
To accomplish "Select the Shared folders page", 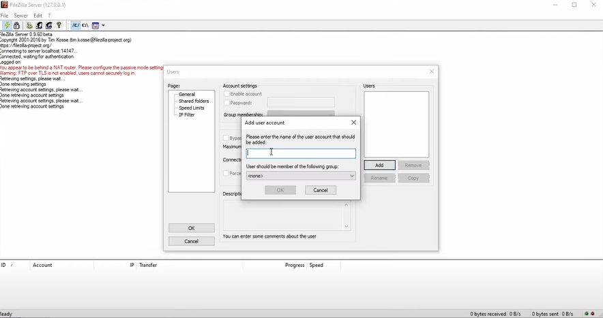I will coord(194,101).
